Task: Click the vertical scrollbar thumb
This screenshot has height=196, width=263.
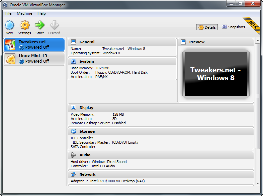Action: tap(257, 96)
